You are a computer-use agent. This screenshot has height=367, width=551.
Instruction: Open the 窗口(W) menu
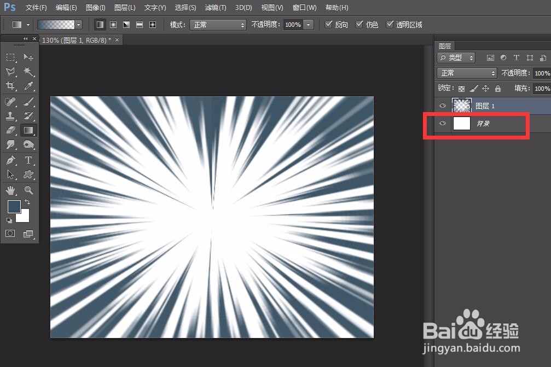(304, 7)
